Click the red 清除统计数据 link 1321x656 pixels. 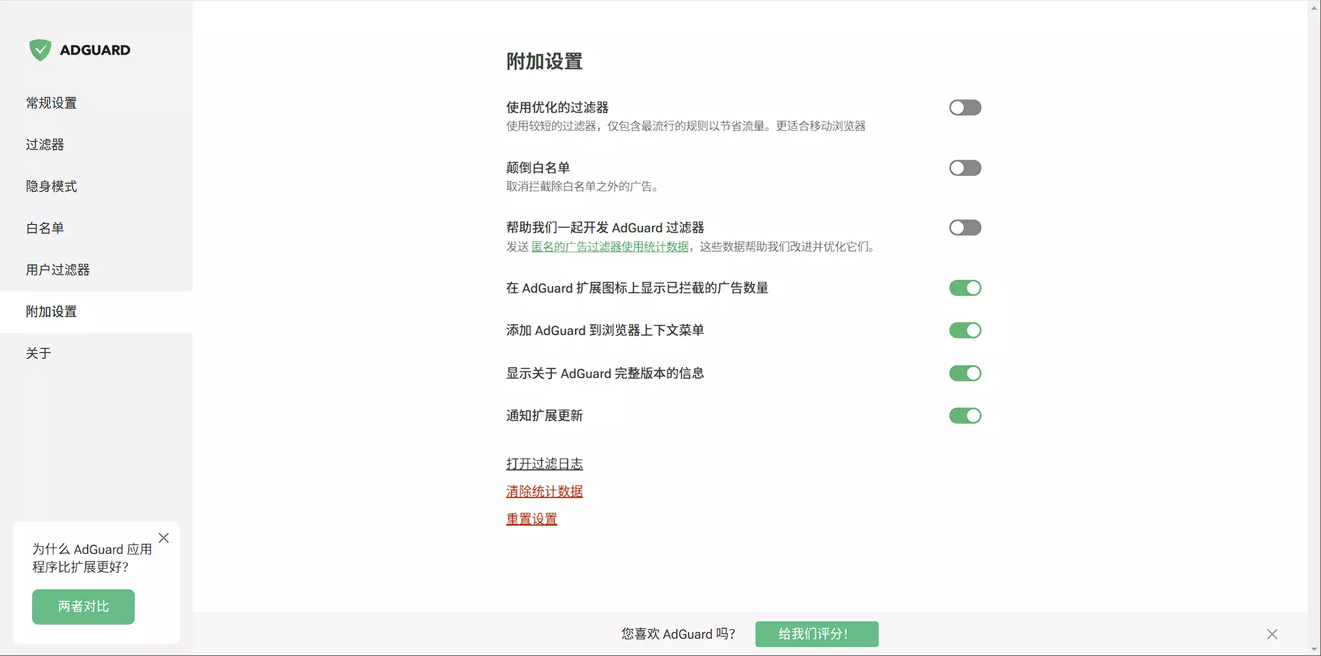(544, 492)
